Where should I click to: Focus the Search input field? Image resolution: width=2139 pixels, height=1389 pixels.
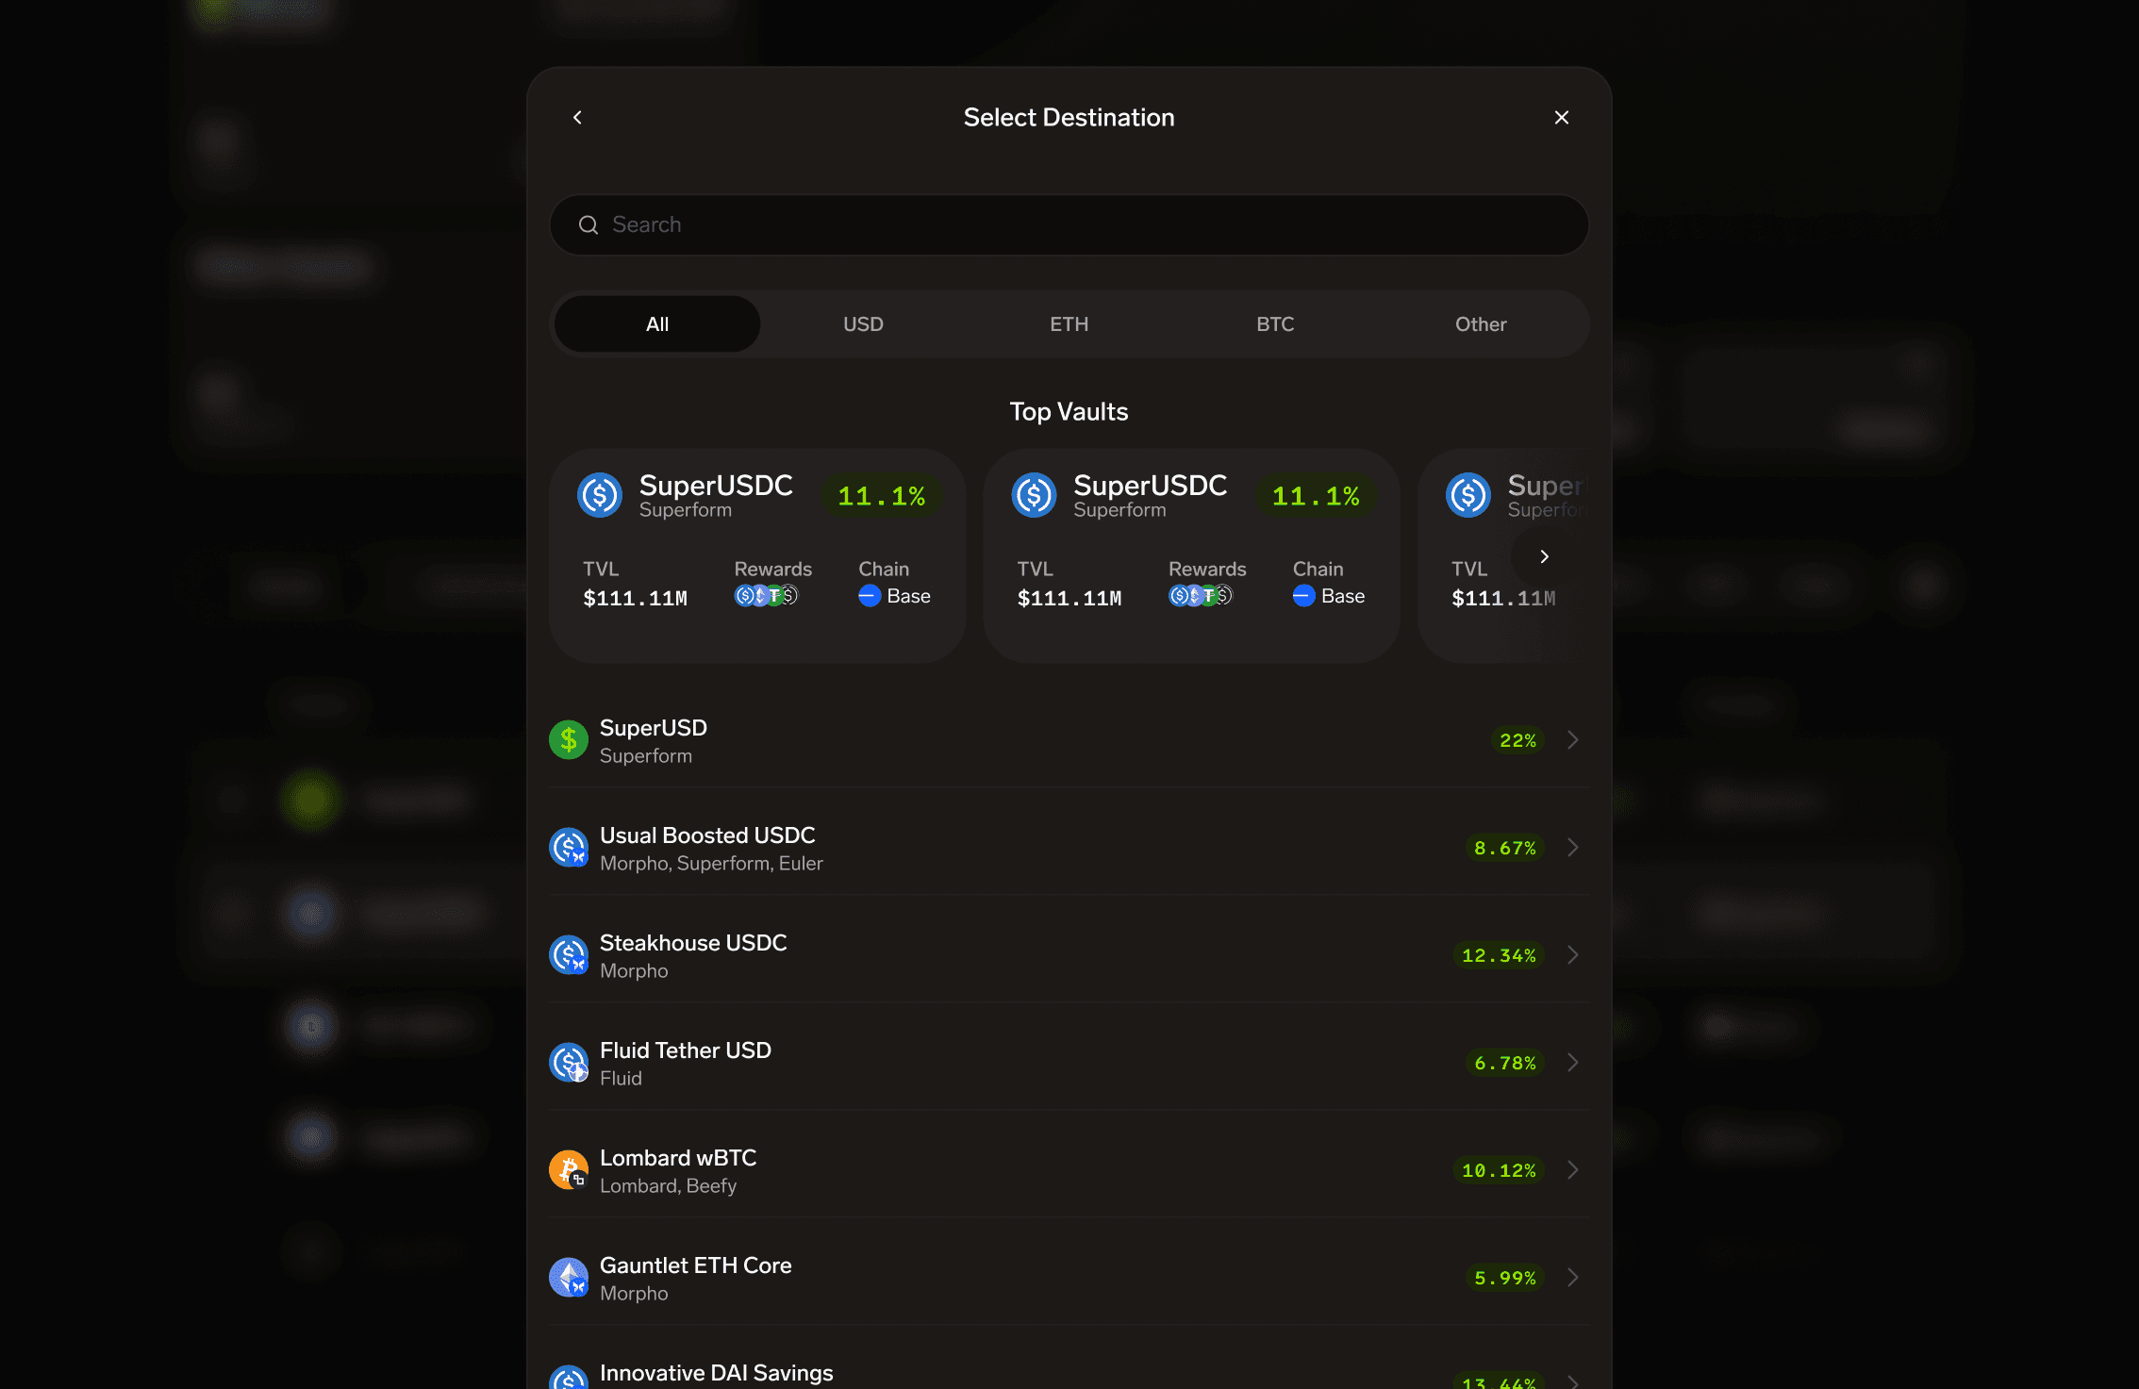click(1085, 224)
